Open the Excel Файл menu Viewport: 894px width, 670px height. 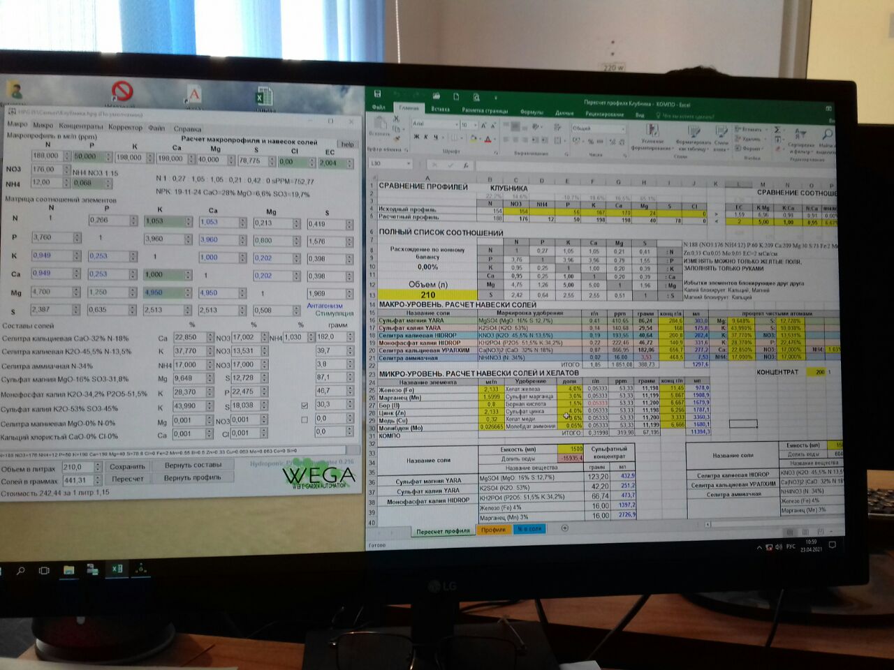pos(379,107)
